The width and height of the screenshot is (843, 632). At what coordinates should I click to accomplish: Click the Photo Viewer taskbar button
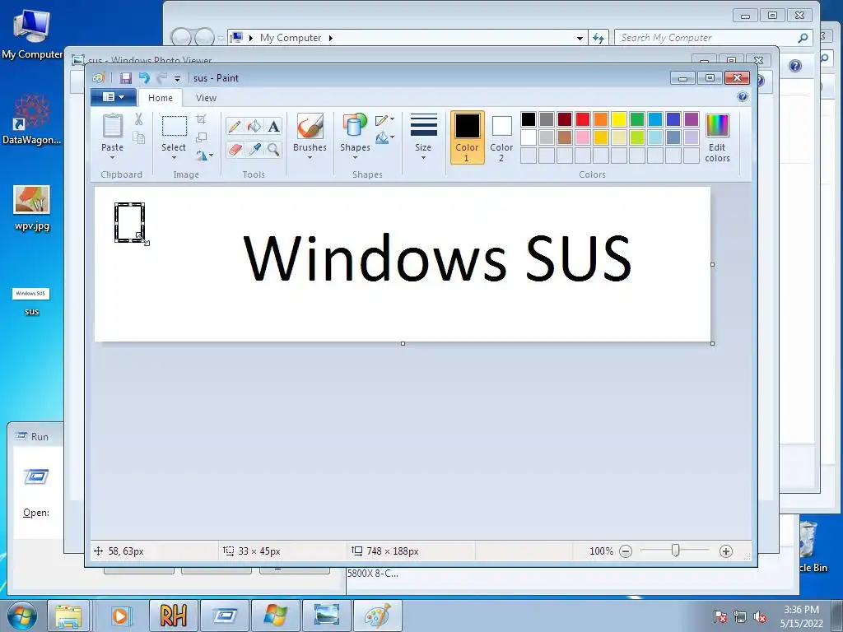pyautogui.click(x=326, y=616)
